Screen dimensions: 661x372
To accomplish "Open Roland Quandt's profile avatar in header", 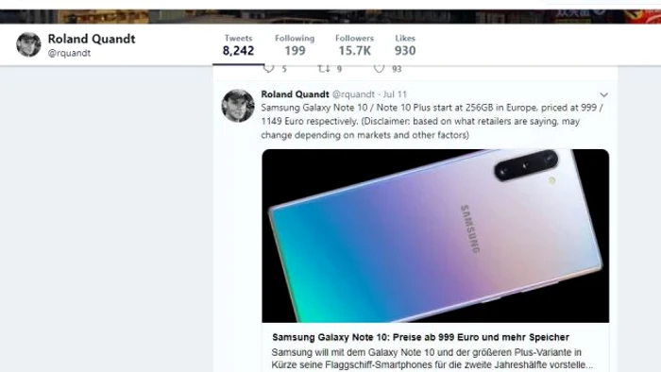I will click(28, 44).
